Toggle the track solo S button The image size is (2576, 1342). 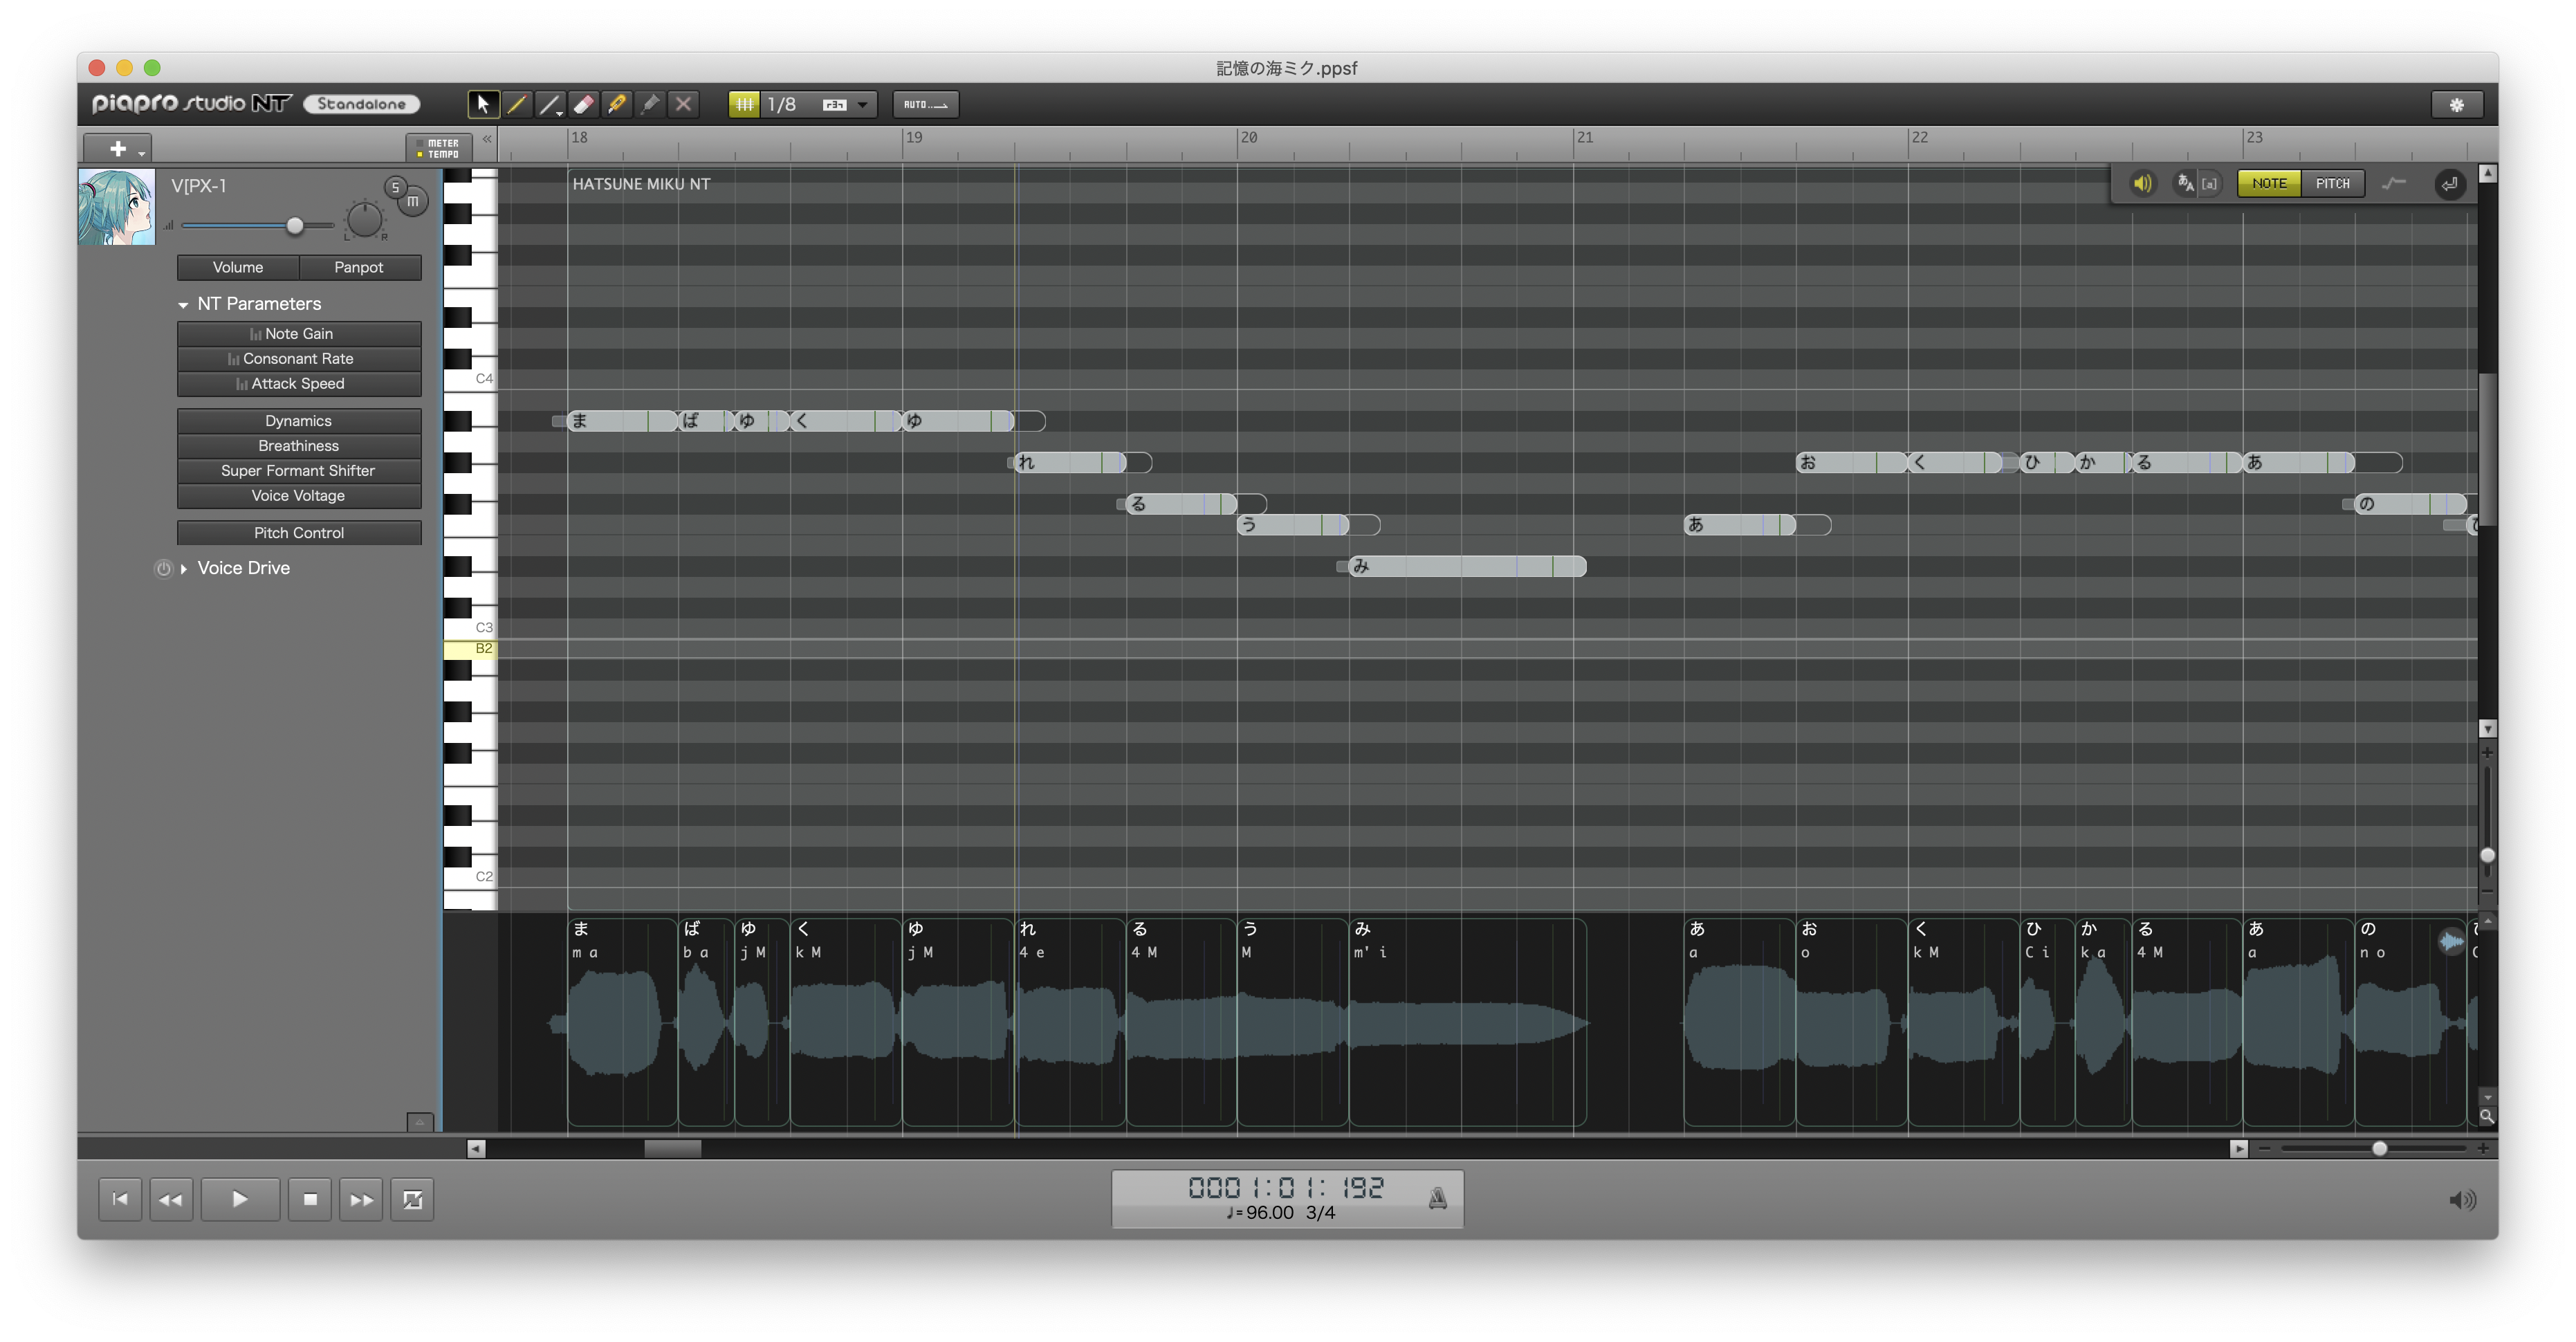(x=396, y=187)
